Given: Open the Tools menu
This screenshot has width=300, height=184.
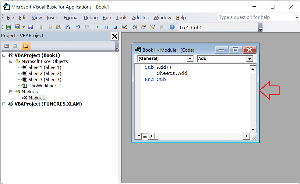Looking at the screenshot, I should pos(122,18).
